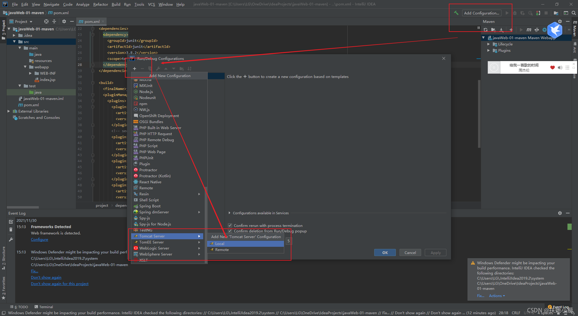
Task: Close the Run/Debug Configurations dialog
Action: [444, 58]
